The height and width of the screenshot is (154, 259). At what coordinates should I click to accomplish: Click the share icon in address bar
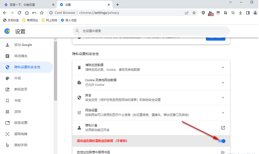(x=186, y=13)
